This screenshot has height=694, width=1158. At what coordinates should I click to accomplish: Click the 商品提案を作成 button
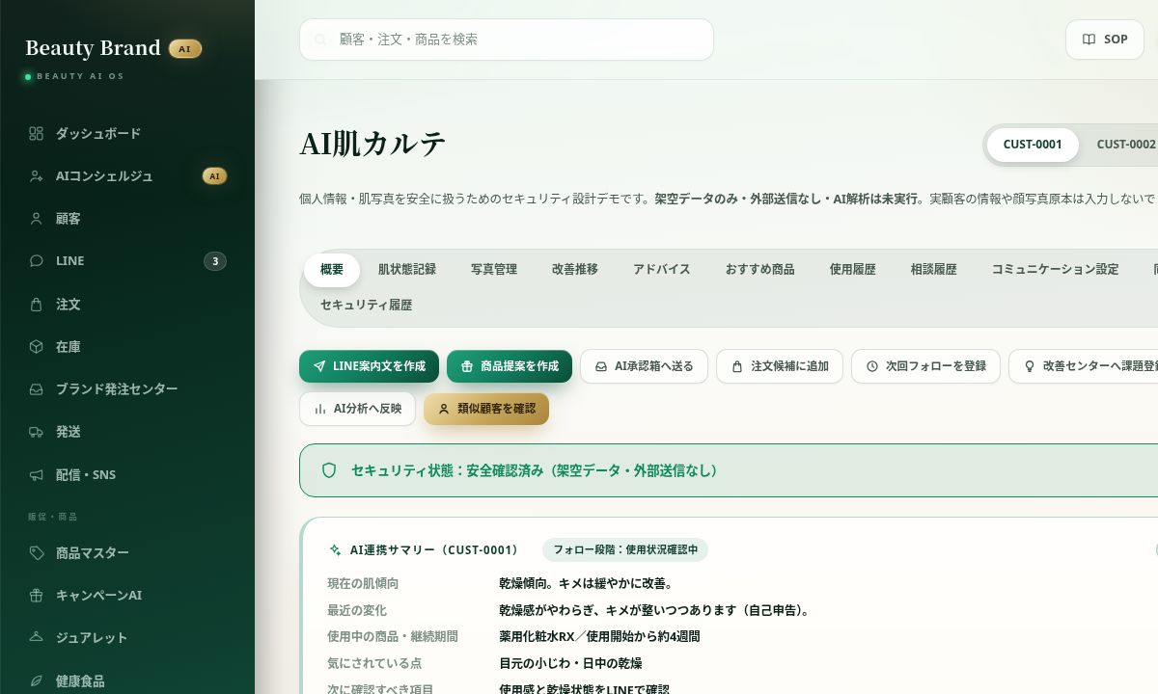(x=510, y=366)
